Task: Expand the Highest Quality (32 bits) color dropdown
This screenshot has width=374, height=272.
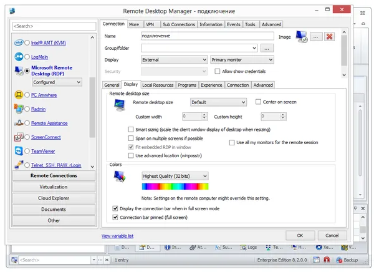Action: click(175, 176)
